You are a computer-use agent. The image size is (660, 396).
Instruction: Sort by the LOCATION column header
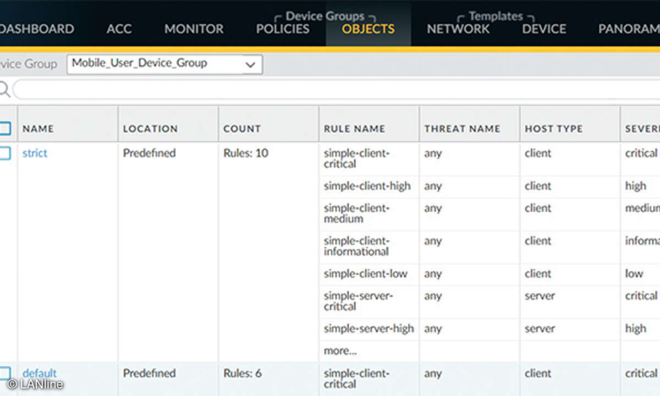[150, 129]
